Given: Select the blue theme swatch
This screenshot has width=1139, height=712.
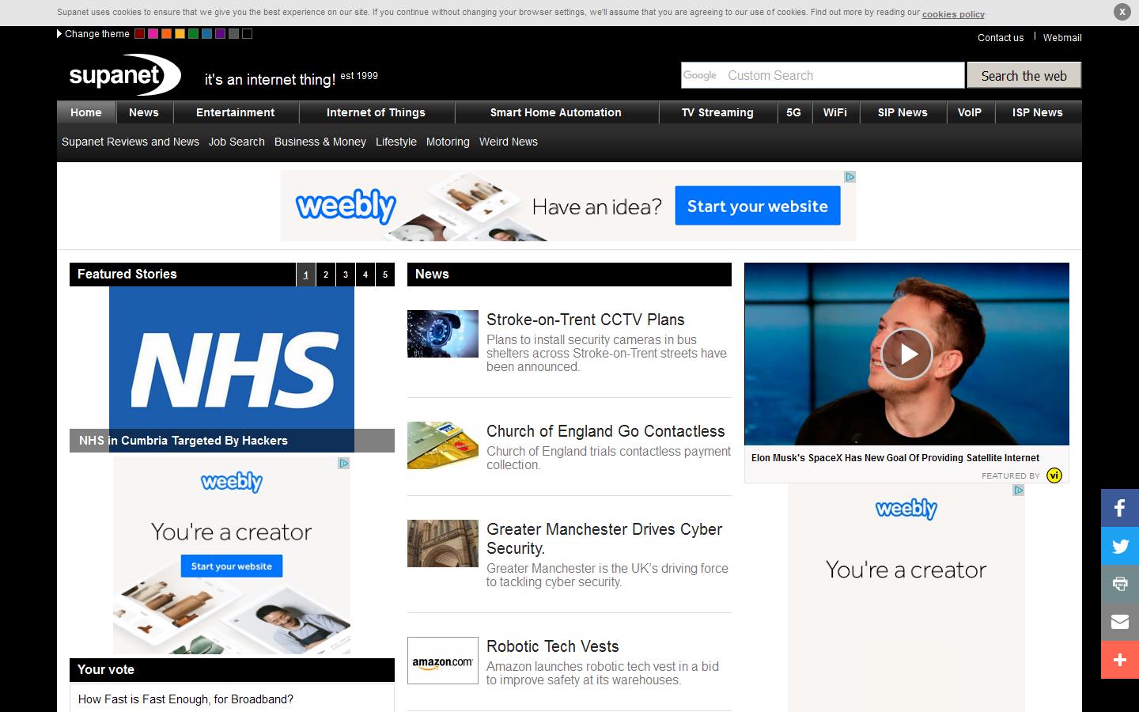Looking at the screenshot, I should [206, 34].
